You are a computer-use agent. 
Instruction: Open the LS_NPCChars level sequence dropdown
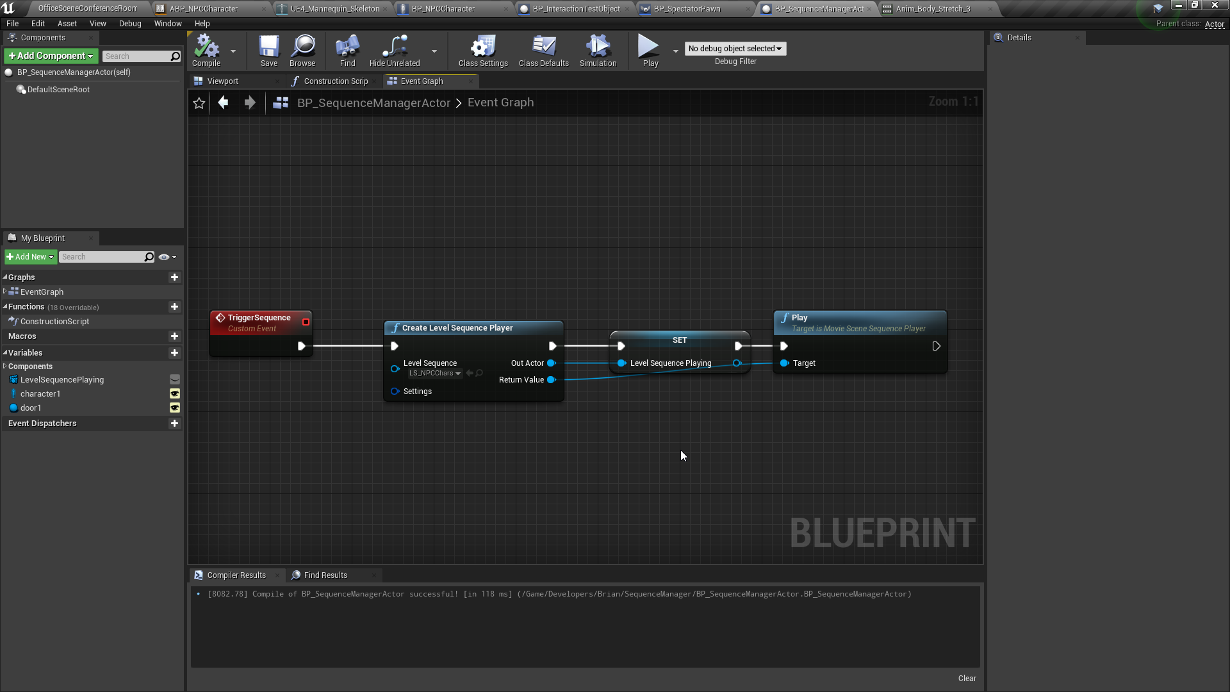(435, 373)
